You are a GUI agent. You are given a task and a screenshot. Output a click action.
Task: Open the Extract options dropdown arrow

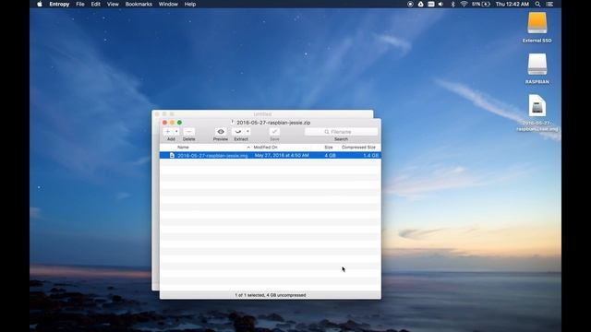coord(247,132)
